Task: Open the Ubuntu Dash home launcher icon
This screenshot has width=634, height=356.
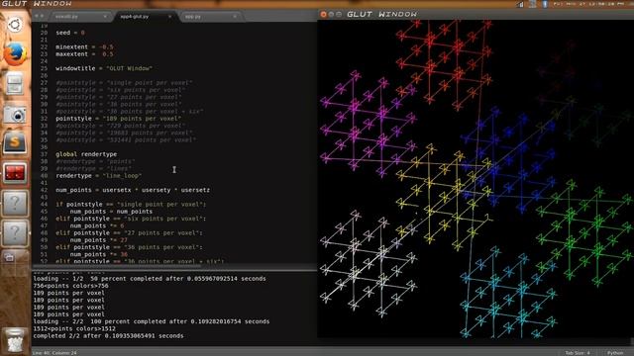Action: pos(15,25)
